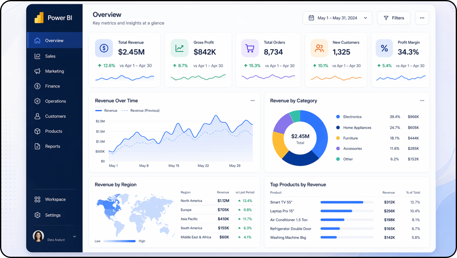457x258 pixels.
Task: Click the Profit Margin 34.3% value
Action: [408, 52]
